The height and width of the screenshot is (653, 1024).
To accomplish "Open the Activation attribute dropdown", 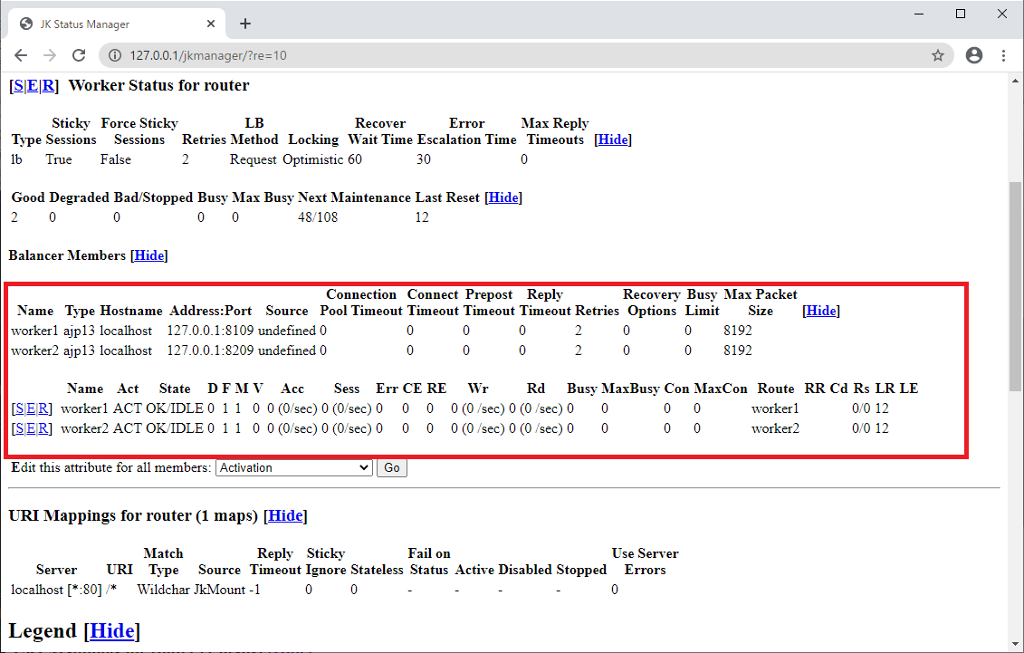I will [x=294, y=467].
